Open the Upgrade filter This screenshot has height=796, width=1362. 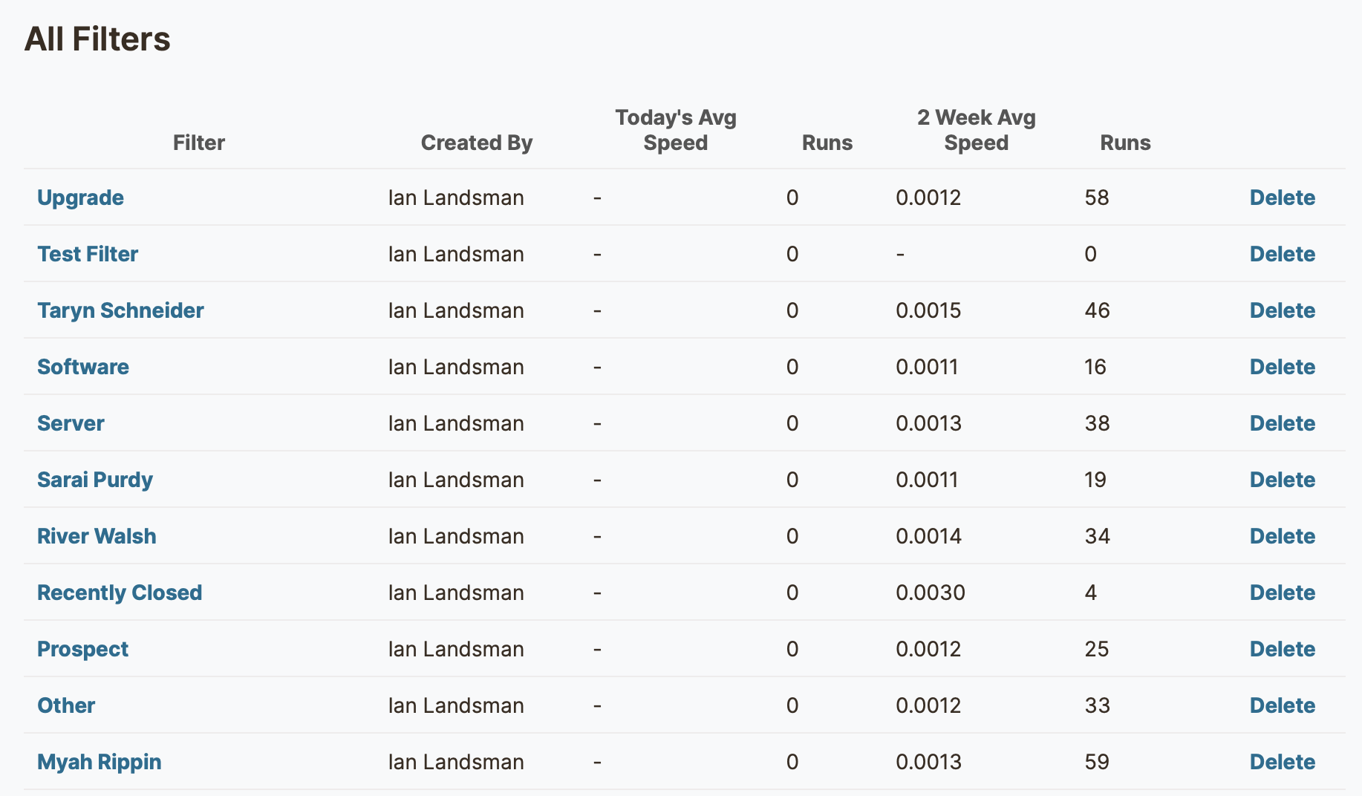click(x=80, y=198)
